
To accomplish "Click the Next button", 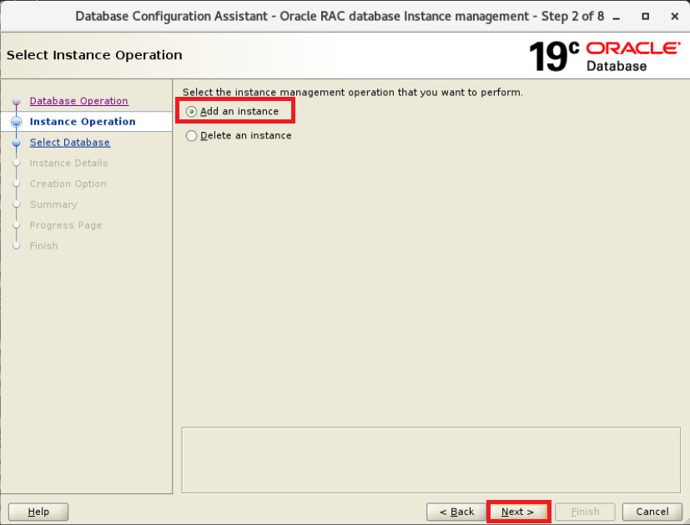I will click(x=517, y=512).
